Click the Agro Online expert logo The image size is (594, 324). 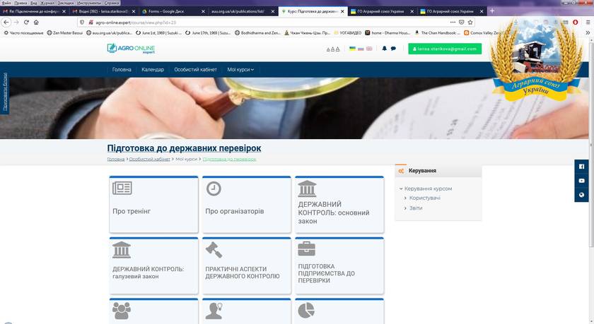131,49
